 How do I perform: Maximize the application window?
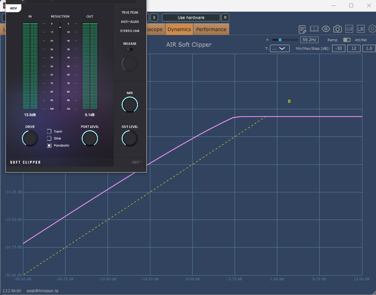coord(351,5)
